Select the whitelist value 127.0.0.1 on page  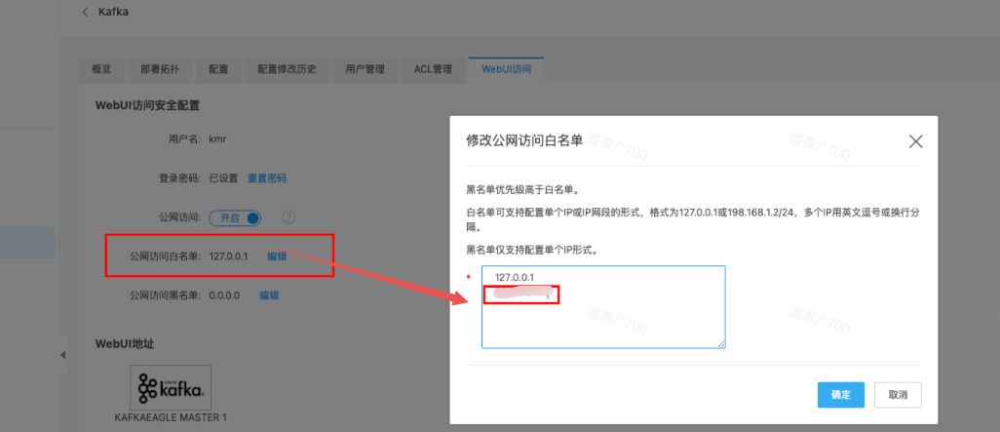(228, 256)
